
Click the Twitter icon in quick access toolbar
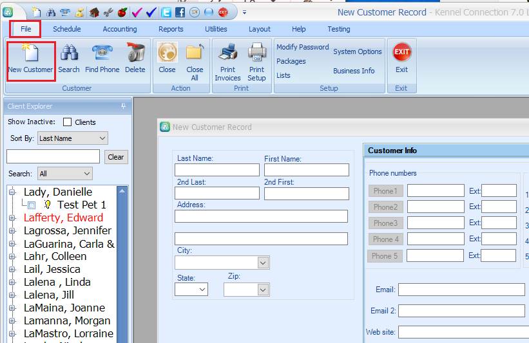point(166,12)
